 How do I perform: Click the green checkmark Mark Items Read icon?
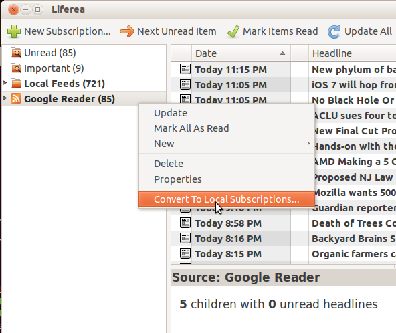tap(233, 32)
